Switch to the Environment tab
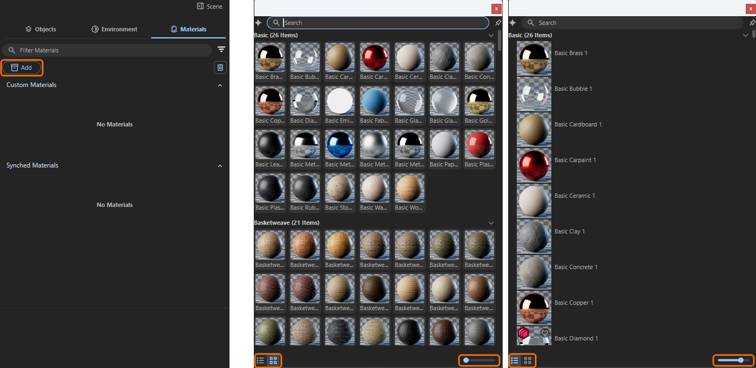The image size is (756, 368). (x=114, y=29)
